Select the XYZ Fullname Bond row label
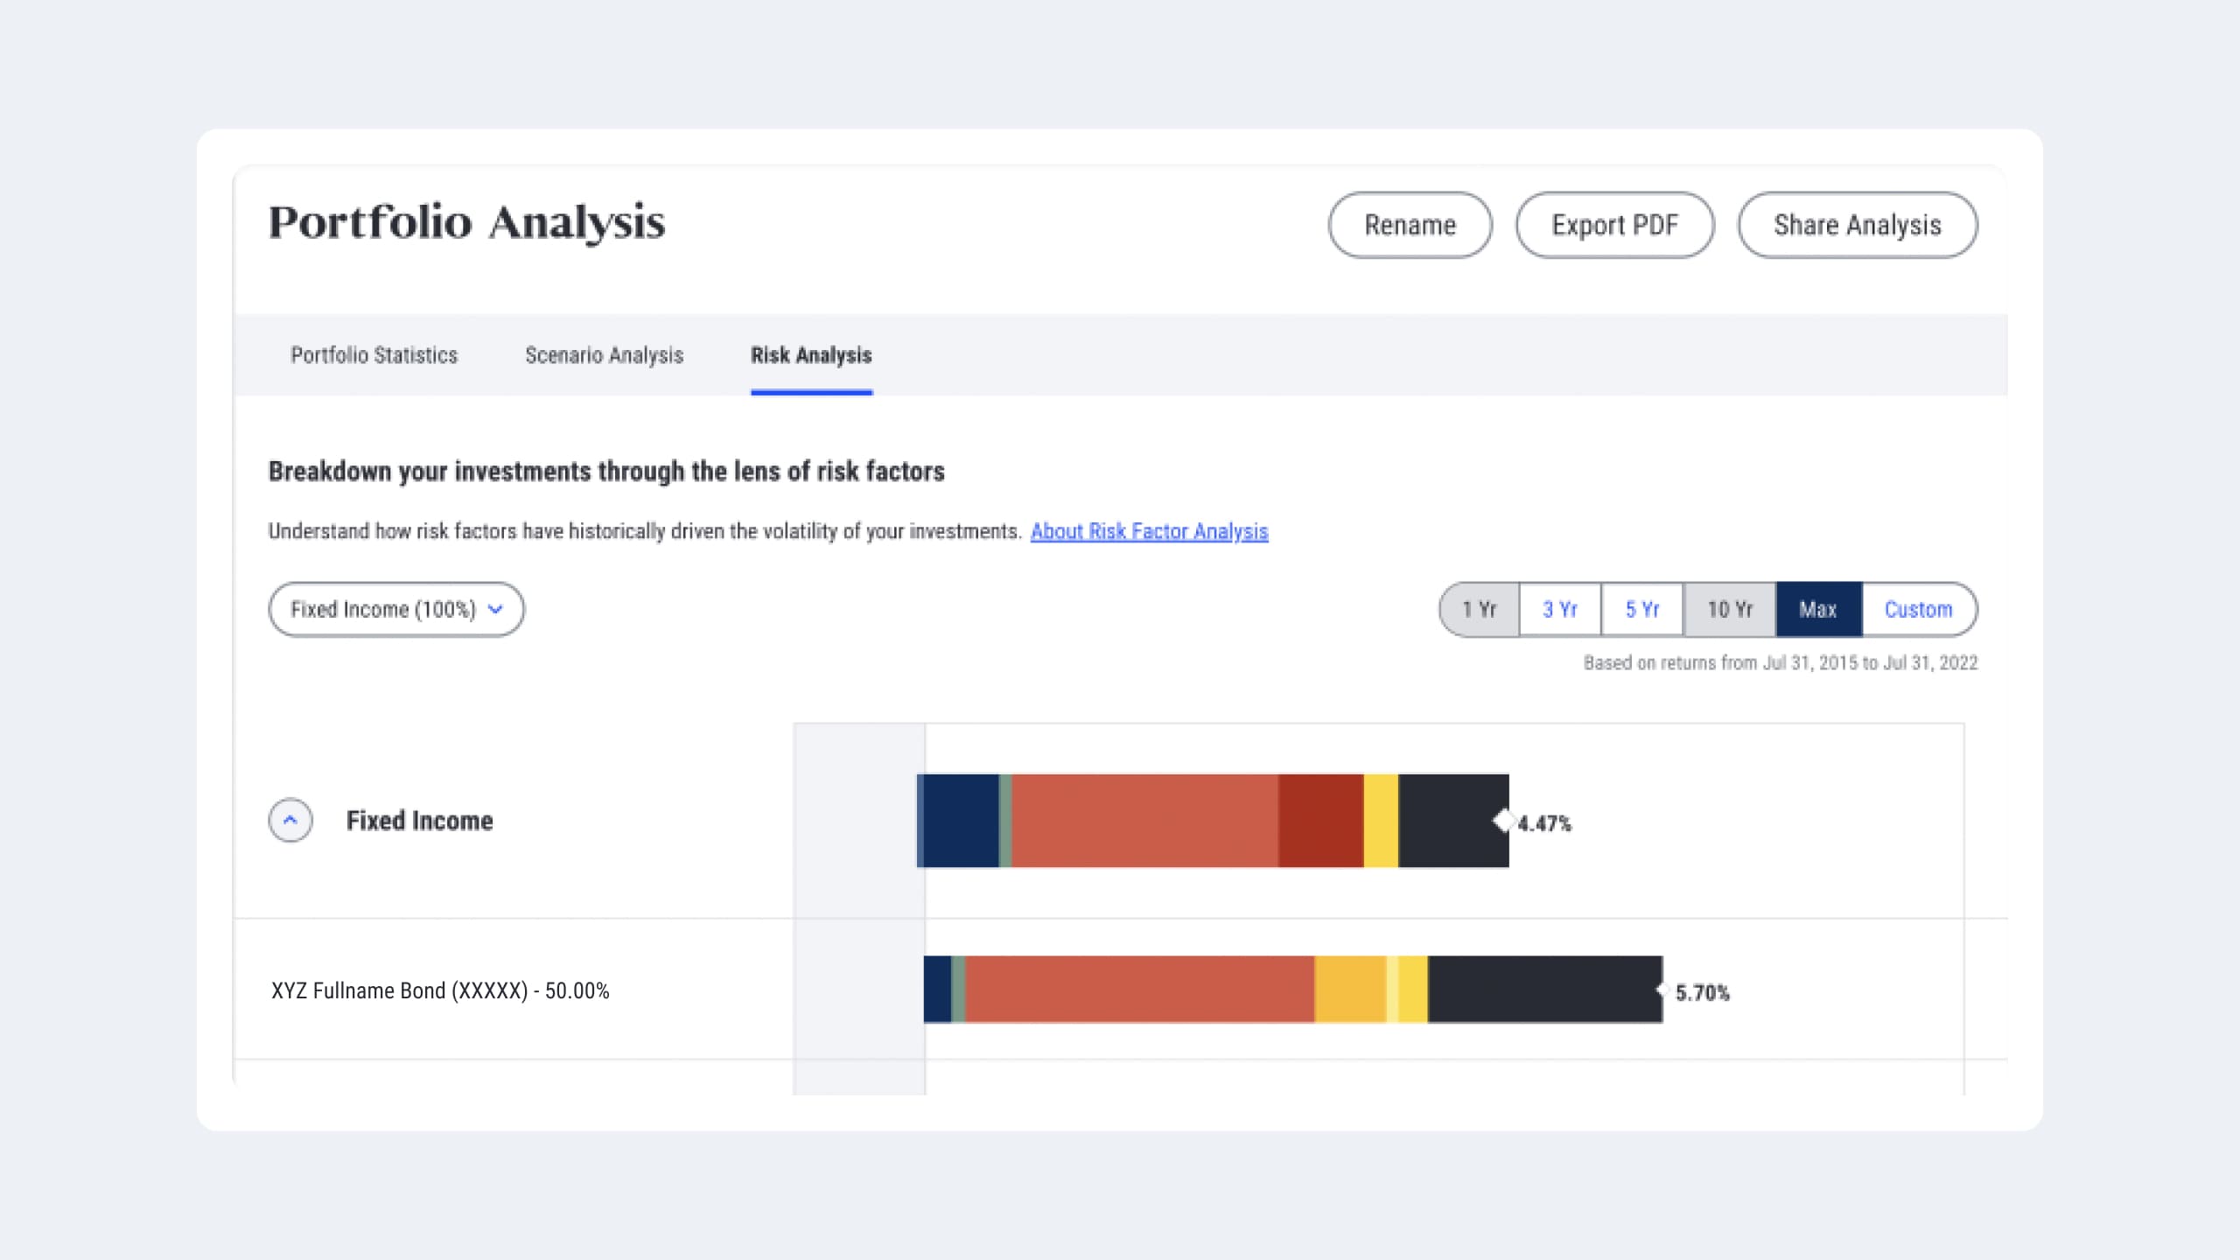Screen dimensions: 2240x1260 [x=439, y=990]
